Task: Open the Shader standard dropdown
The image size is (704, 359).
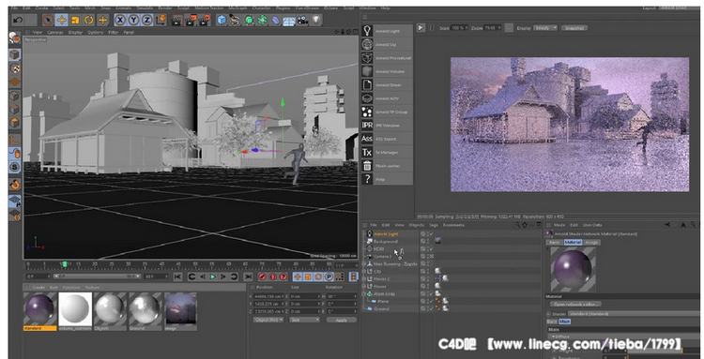Action: pyautogui.click(x=633, y=314)
